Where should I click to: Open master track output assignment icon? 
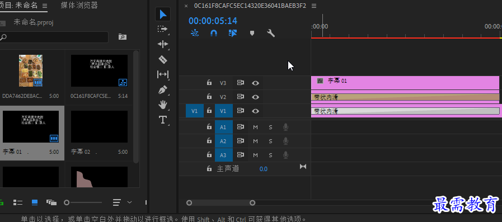click(x=303, y=166)
